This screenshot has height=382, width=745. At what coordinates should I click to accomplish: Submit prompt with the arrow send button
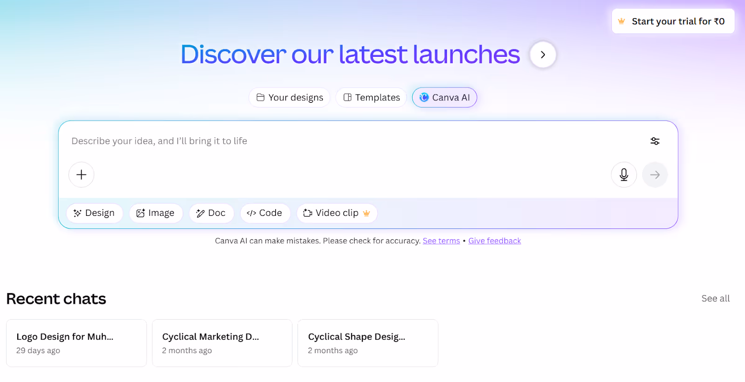pos(655,174)
